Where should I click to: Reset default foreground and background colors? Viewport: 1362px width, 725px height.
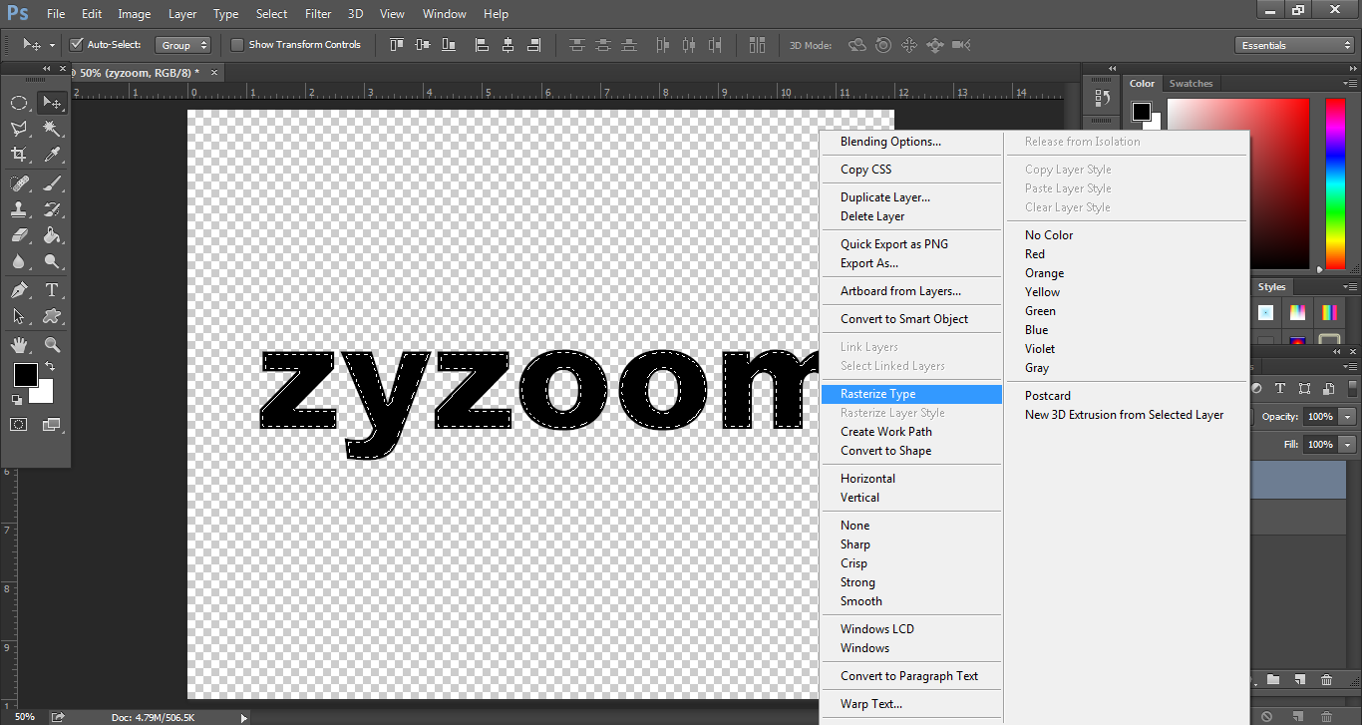pos(17,399)
